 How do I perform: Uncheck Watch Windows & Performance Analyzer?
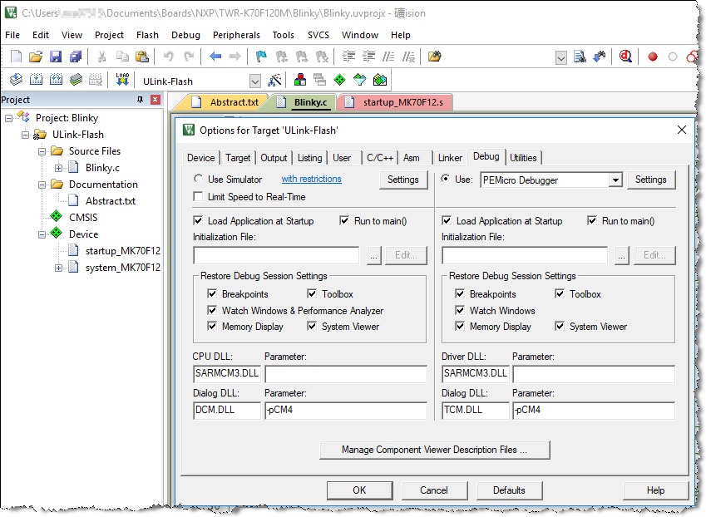tap(211, 310)
